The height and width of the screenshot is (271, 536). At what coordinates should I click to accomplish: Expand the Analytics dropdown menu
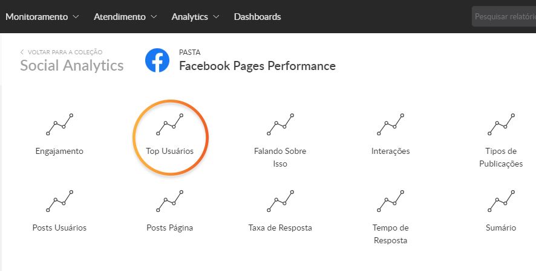(x=195, y=17)
